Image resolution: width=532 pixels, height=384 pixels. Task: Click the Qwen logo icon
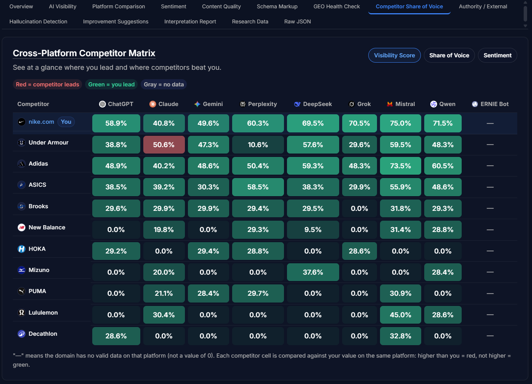point(434,104)
